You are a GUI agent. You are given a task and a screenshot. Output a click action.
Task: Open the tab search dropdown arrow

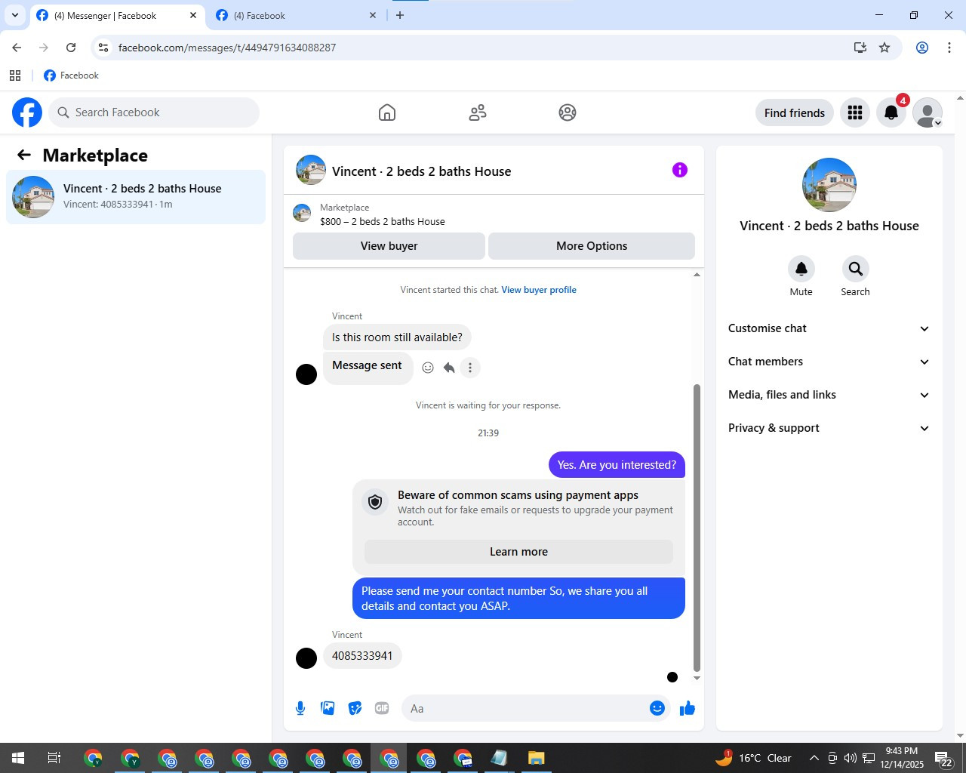14,15
